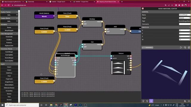Click the Texture node's uv input port

(x=111, y=56)
